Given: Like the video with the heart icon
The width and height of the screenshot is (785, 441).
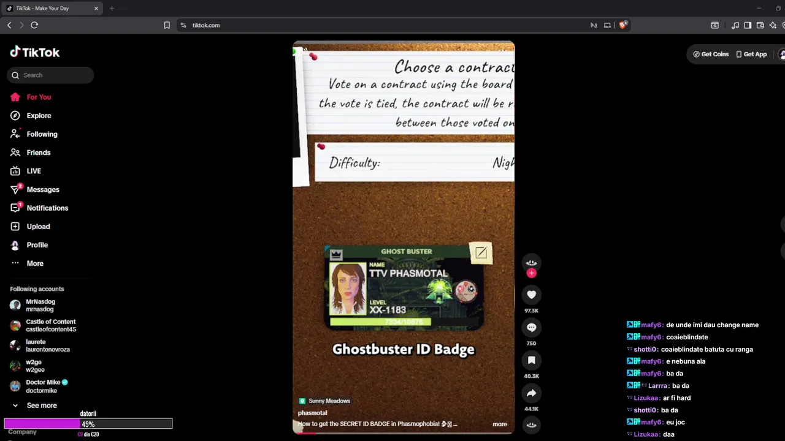Looking at the screenshot, I should pyautogui.click(x=531, y=295).
